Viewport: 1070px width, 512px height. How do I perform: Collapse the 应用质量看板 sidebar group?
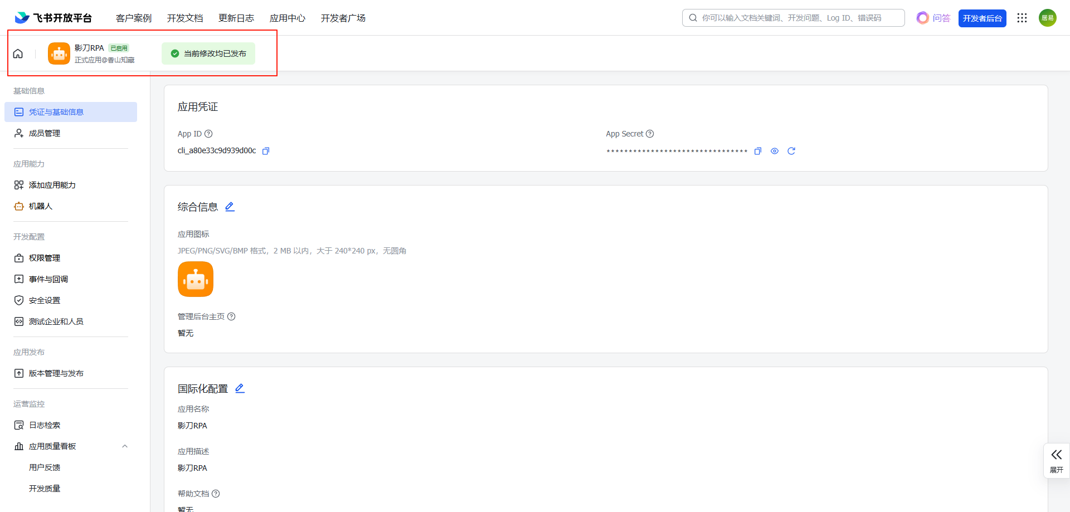point(125,446)
